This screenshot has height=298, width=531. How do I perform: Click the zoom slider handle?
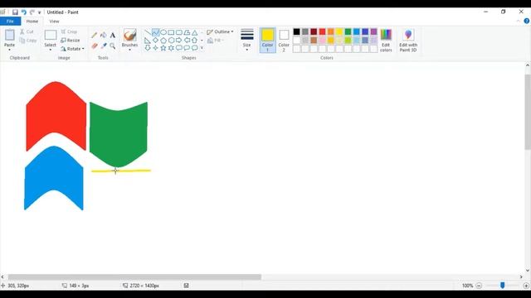[x=503, y=286]
